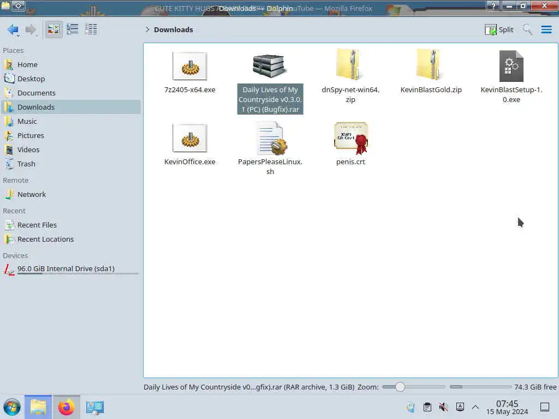The width and height of the screenshot is (559, 419).
Task: Select the KevinBlastGold.zip archive icon
Action: pyautogui.click(x=431, y=64)
